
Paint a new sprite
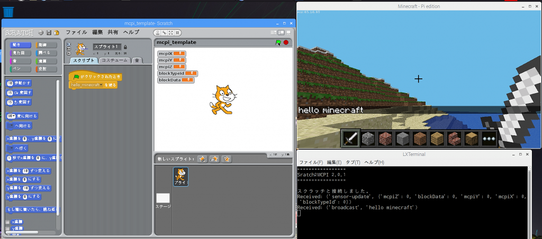coord(202,159)
